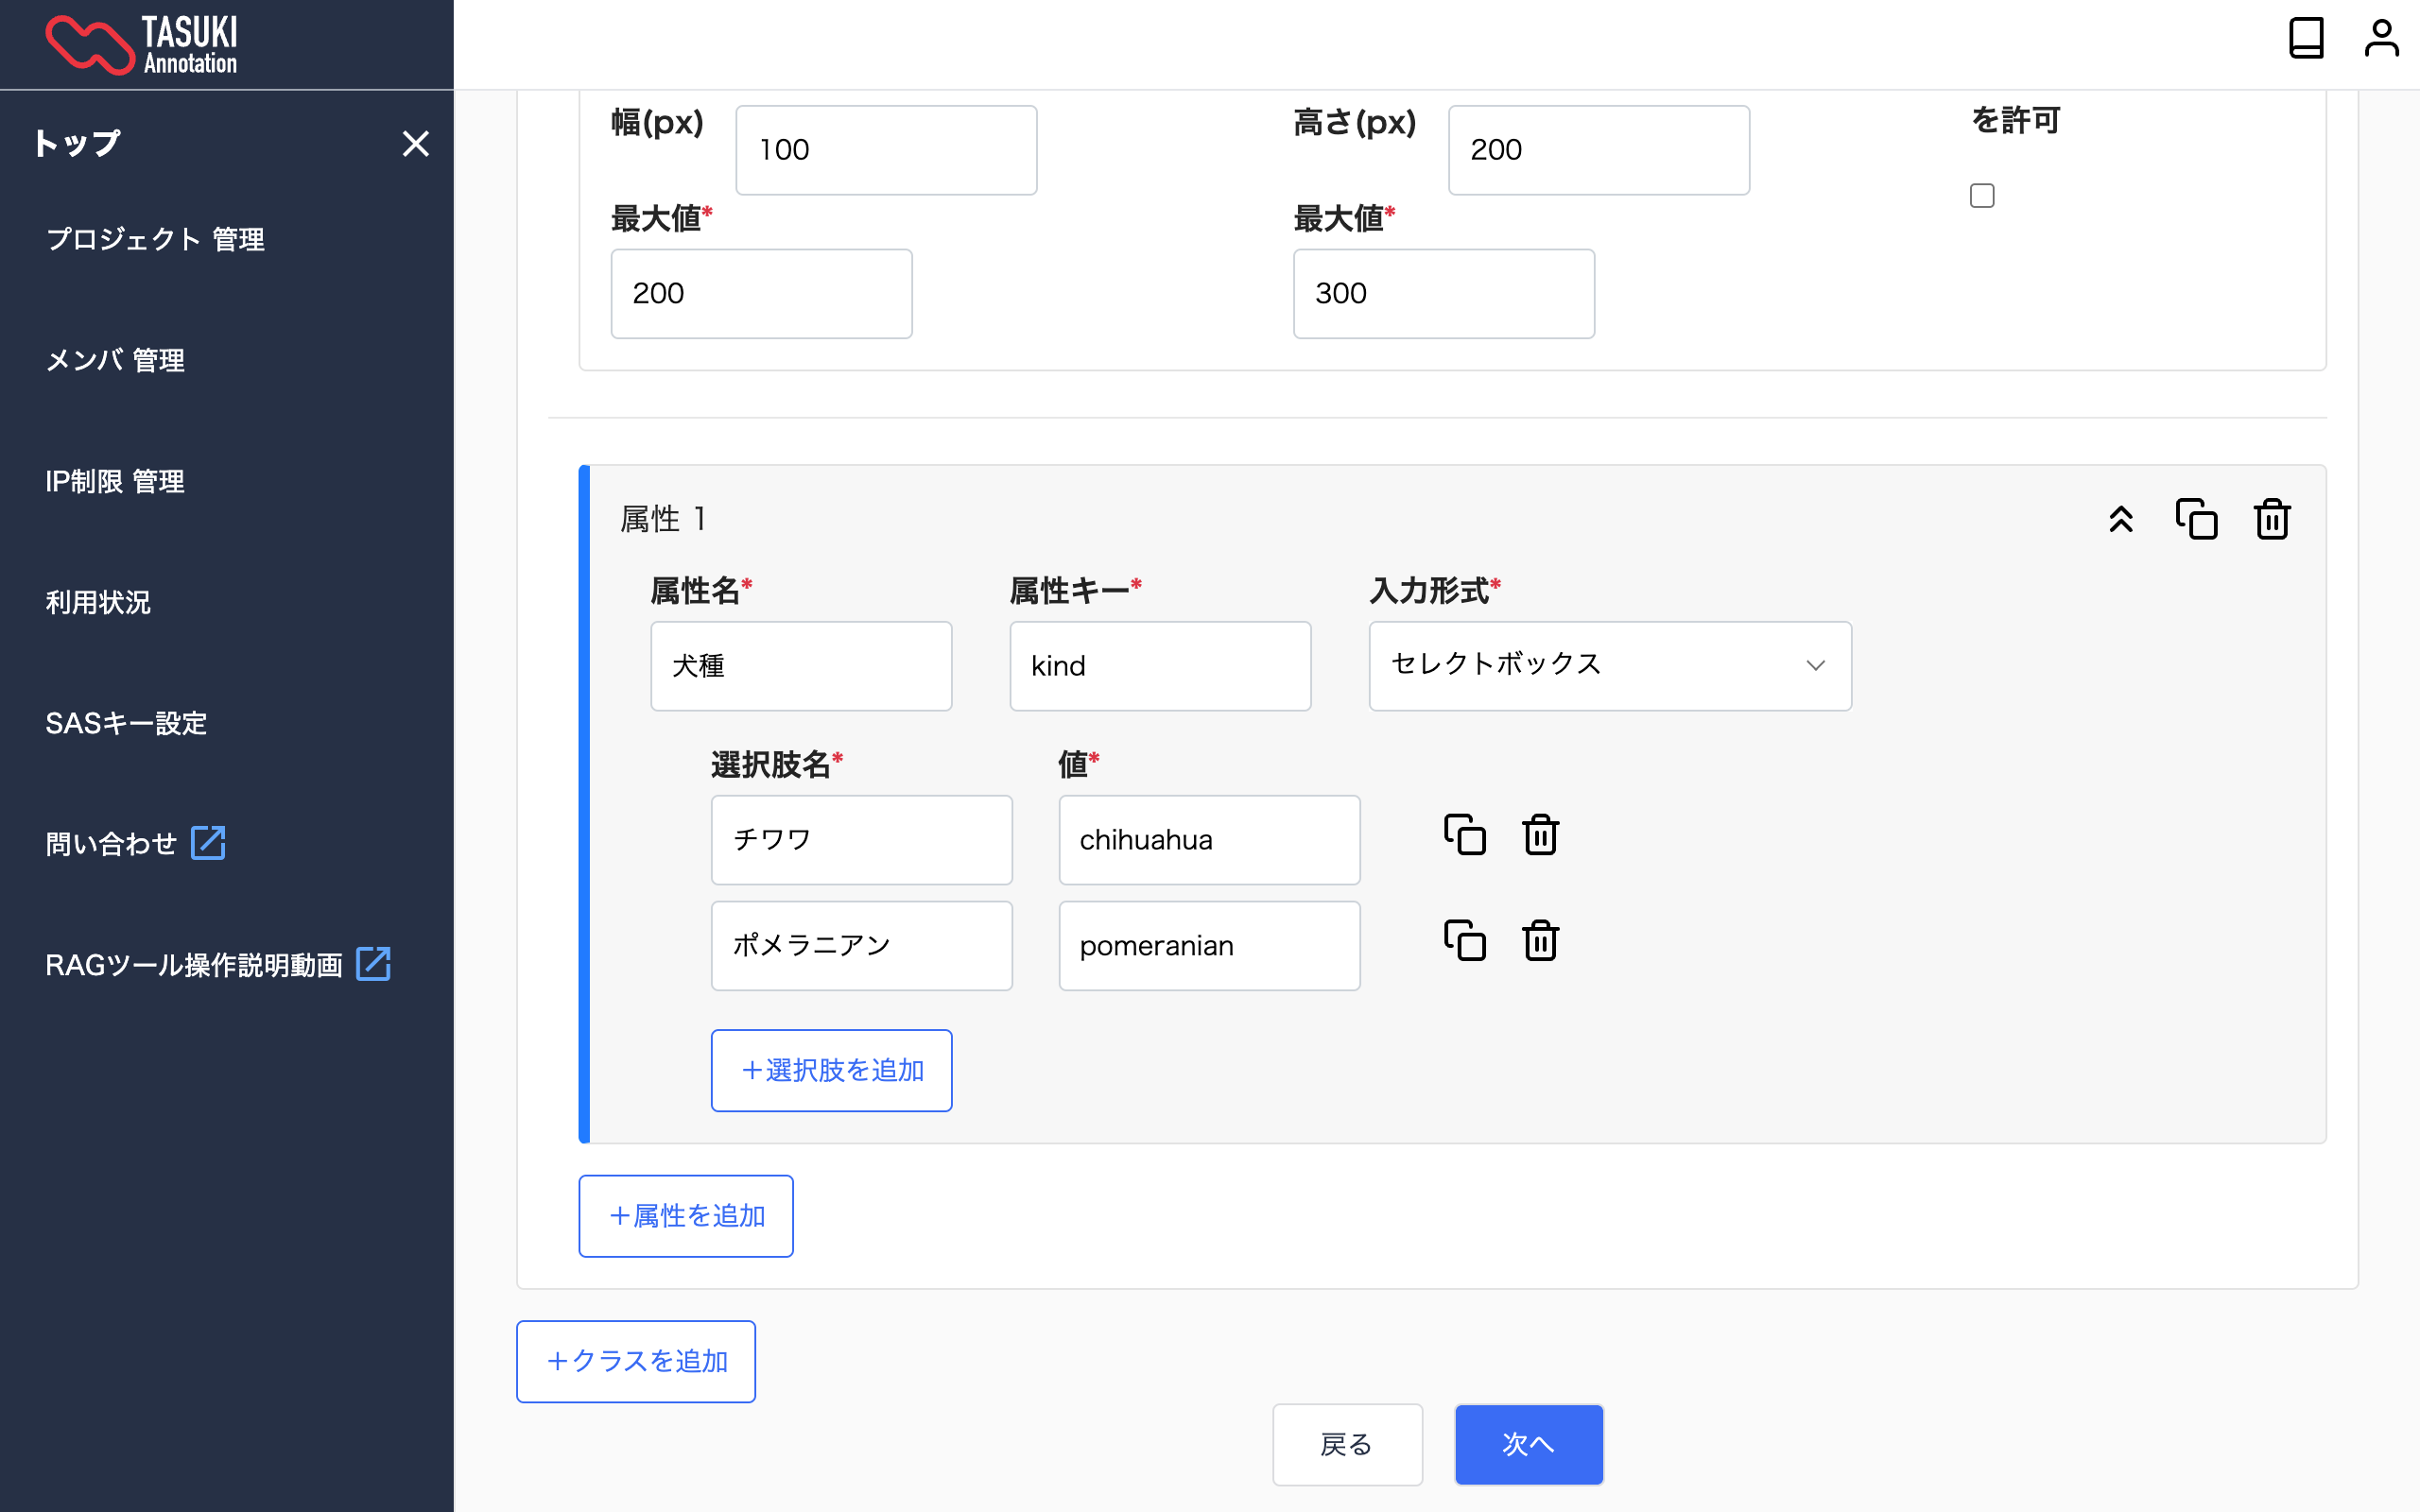Click the +クラスを追加 button
The width and height of the screenshot is (2420, 1512).
pos(636,1361)
